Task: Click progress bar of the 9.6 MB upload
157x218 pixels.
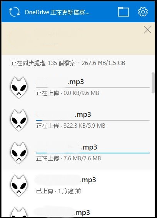Action: pos(93,88)
